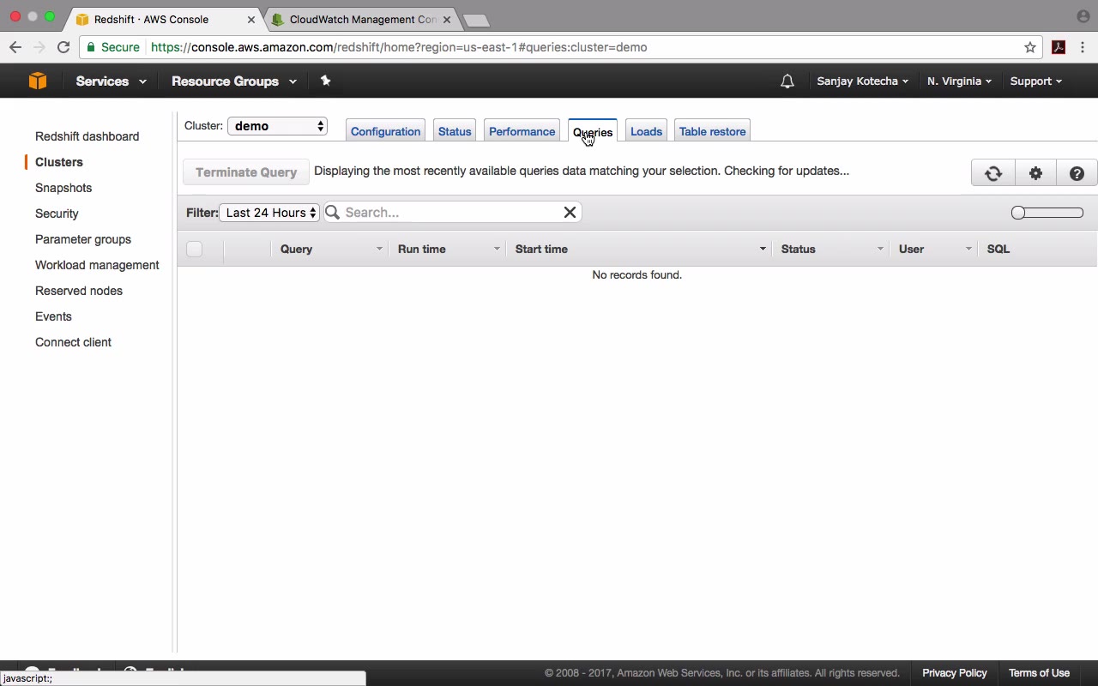Viewport: 1098px width, 686px height.
Task: View the Secure site lock info
Action: (x=113, y=47)
